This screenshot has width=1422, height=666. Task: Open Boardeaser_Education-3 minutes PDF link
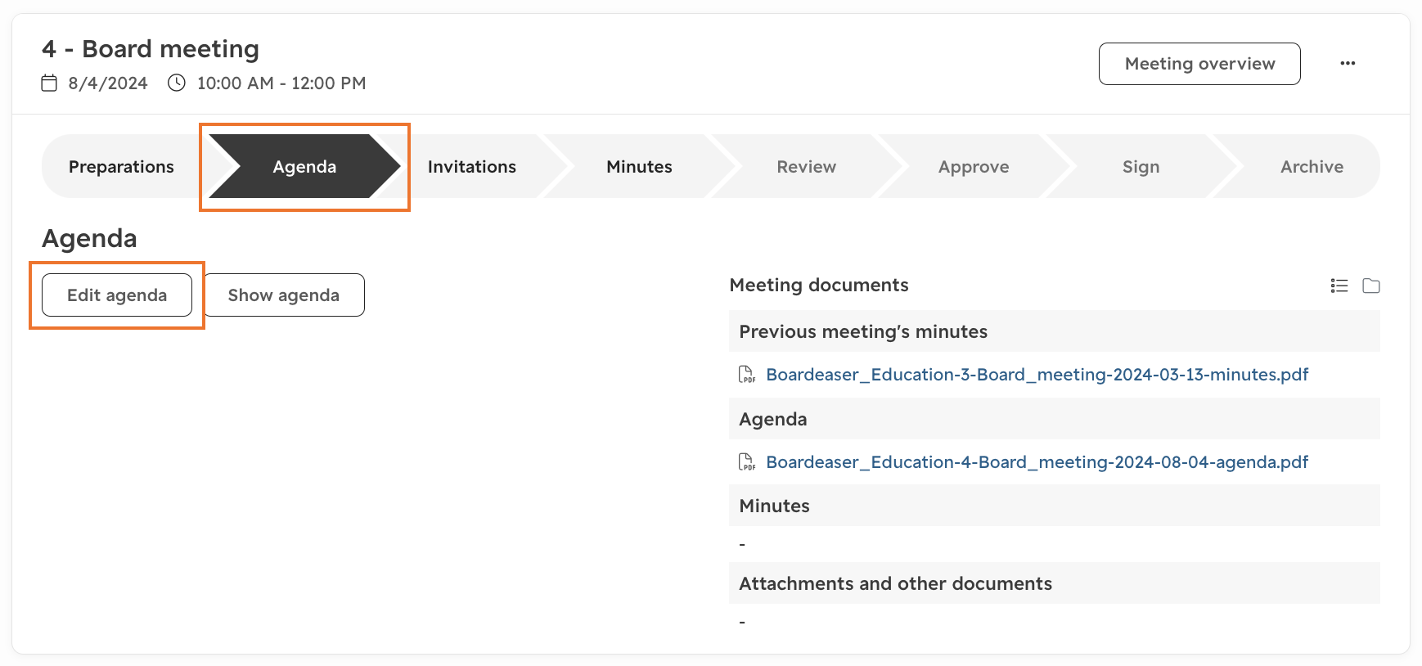[1037, 375]
